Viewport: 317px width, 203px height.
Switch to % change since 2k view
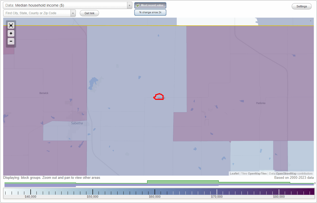[x=150, y=12]
